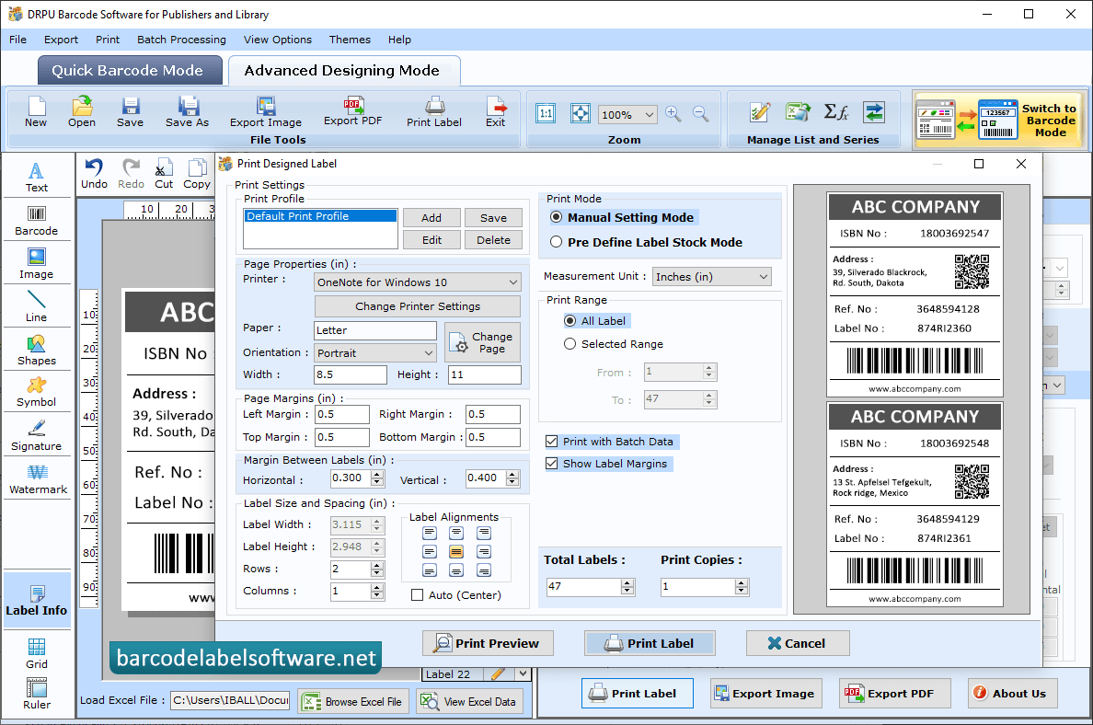Viewport: 1093px width, 725px height.
Task: Click the Save icon in File Tools
Action: [x=130, y=111]
